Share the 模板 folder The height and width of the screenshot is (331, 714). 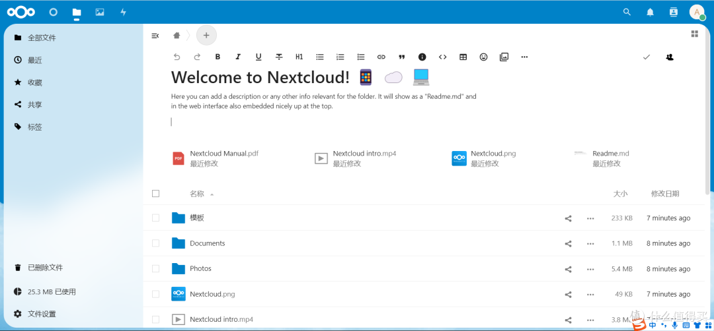[x=569, y=218]
